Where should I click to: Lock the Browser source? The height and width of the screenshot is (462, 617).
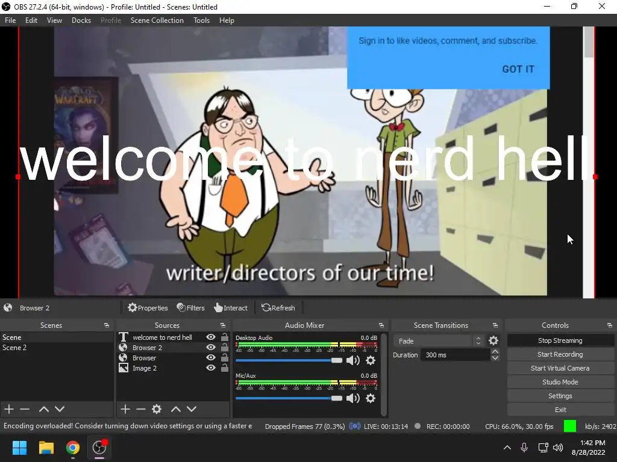click(224, 357)
